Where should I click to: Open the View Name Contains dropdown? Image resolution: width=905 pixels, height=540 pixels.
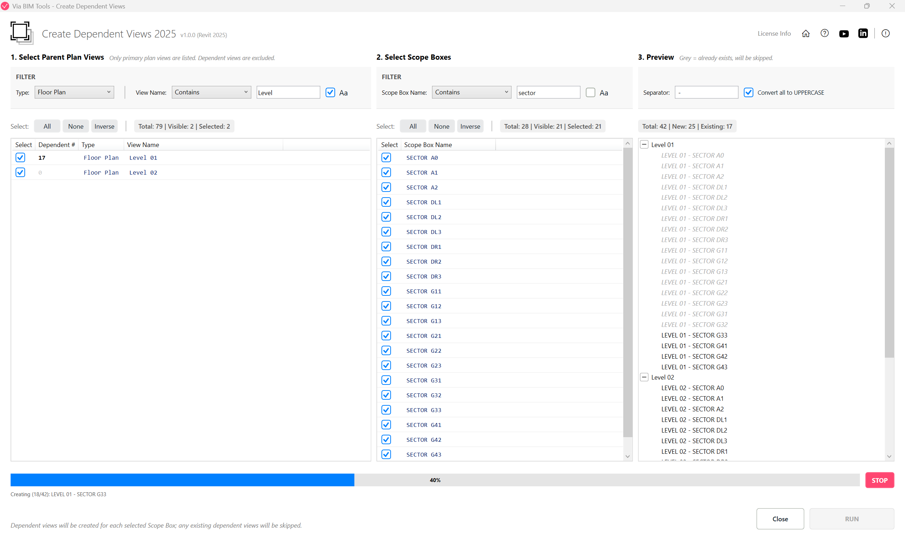[211, 93]
